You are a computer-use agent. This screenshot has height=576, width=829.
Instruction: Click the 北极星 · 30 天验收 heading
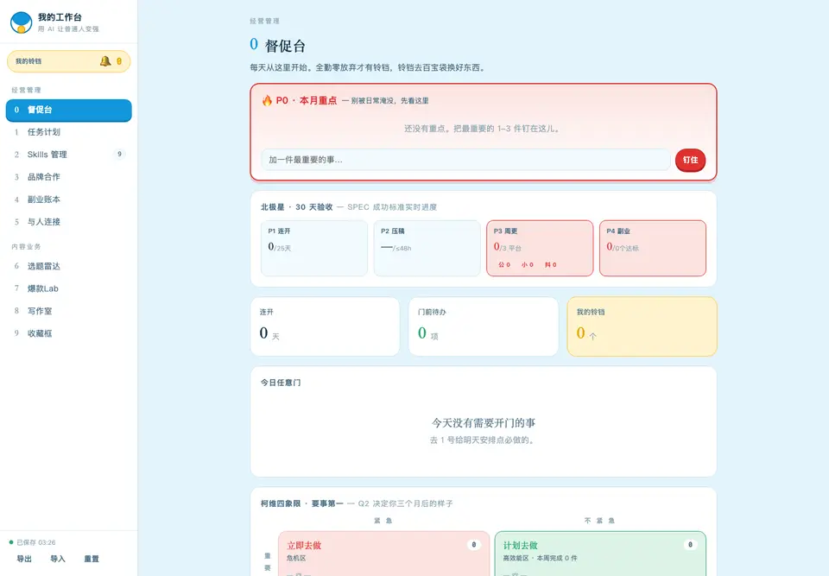pos(296,206)
